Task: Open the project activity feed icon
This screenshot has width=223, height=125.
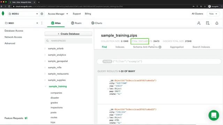Action: [x=208, y=23]
